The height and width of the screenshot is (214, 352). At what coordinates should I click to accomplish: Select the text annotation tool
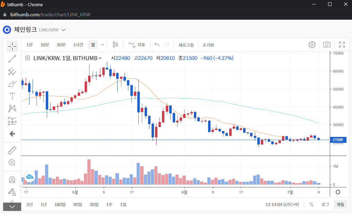12,96
